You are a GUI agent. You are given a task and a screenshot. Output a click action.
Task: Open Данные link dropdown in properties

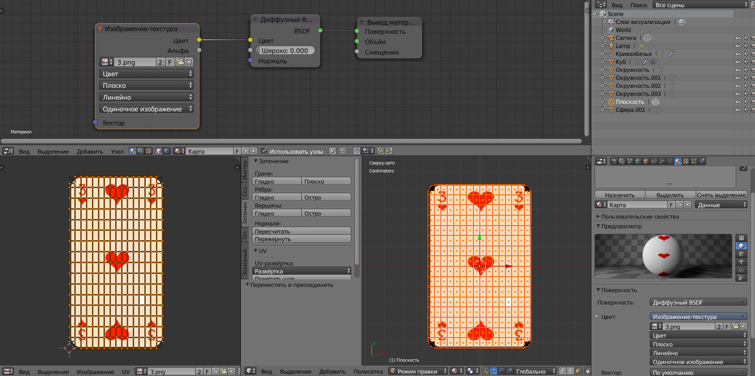721,205
